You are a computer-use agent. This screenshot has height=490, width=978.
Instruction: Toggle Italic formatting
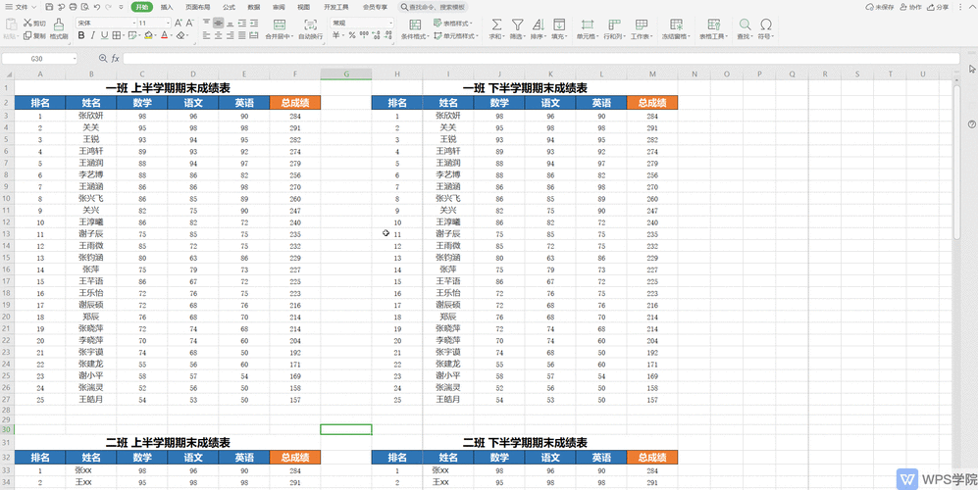tap(92, 35)
